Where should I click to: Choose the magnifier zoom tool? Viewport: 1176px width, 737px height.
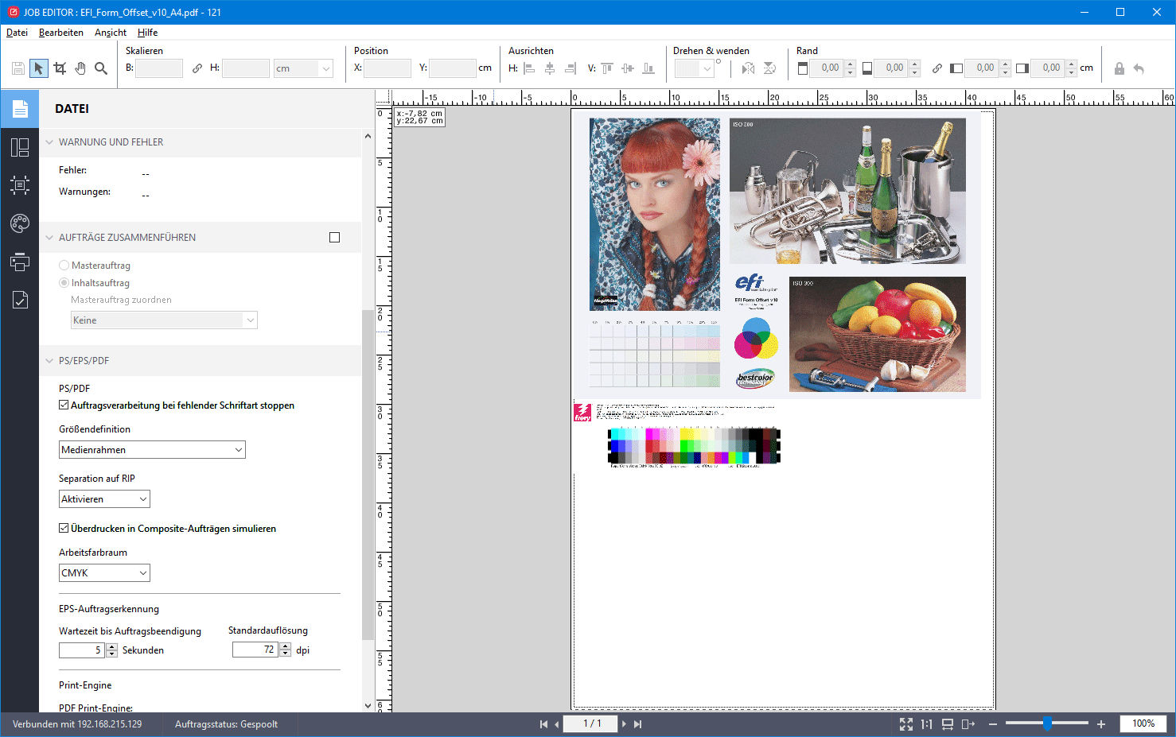tap(101, 68)
